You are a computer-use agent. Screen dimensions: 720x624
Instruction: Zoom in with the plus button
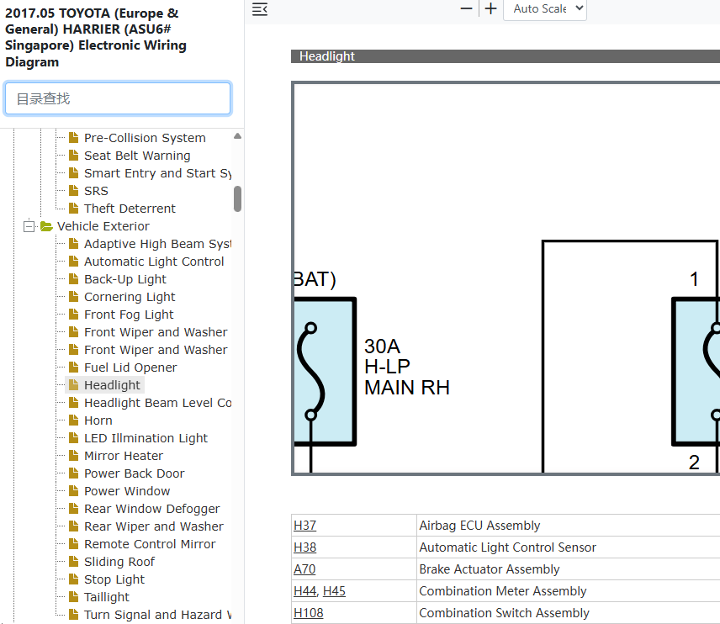491,8
